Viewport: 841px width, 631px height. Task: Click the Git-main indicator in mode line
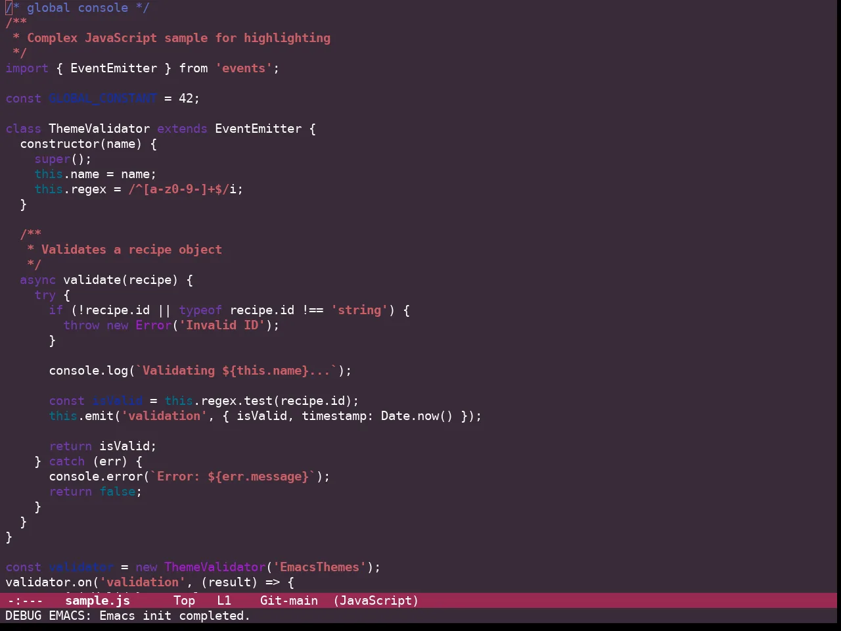pyautogui.click(x=289, y=600)
